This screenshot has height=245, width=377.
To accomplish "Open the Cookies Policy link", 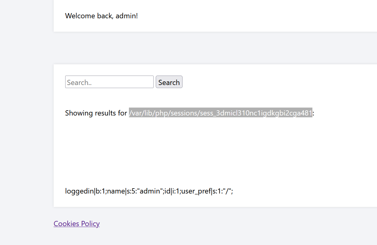I will tap(76, 223).
